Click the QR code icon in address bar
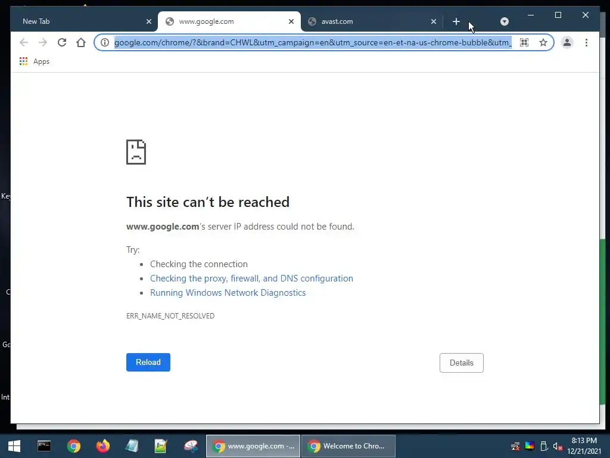610x458 pixels. [524, 42]
